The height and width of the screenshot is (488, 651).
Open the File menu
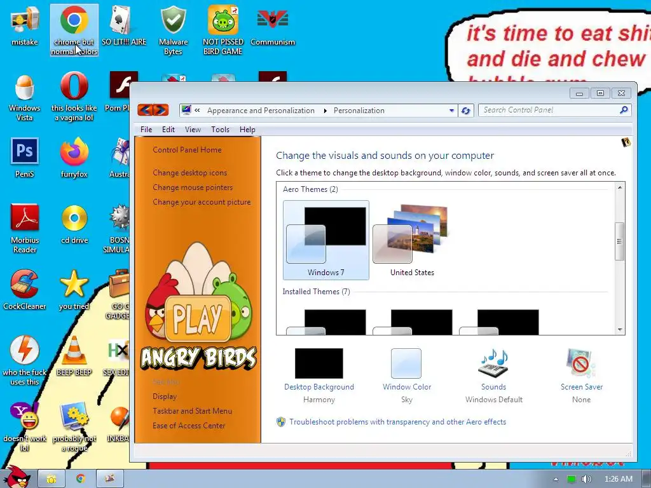tap(146, 130)
